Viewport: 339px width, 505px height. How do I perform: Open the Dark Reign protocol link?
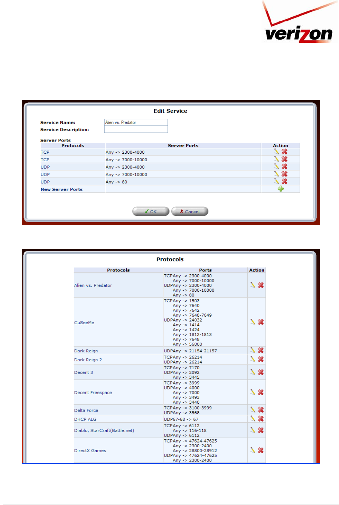click(x=86, y=351)
